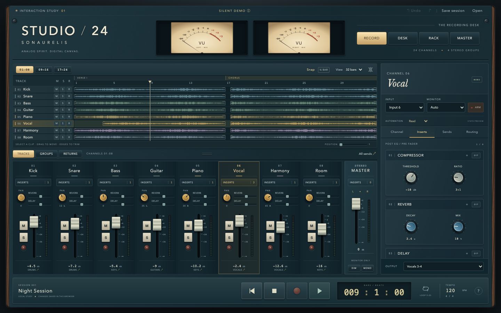This screenshot has height=313, width=501.
Task: Open help with question mark icon
Action: pos(478,291)
